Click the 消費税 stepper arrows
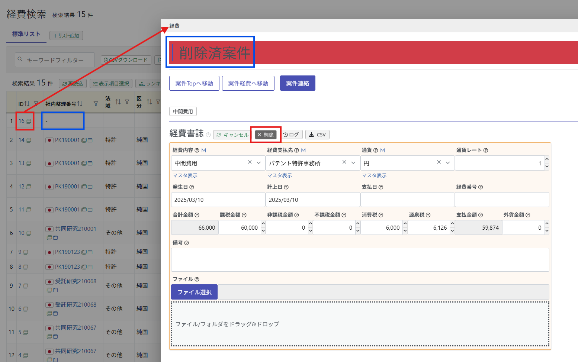Viewport: 578px width, 362px height. coord(405,227)
